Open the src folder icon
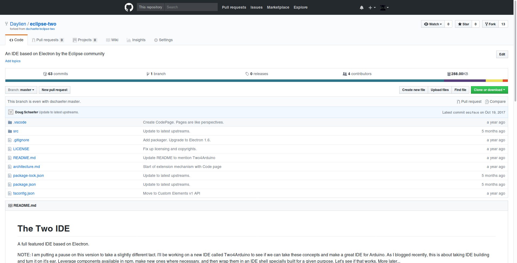This screenshot has height=263, width=517. click(10, 131)
